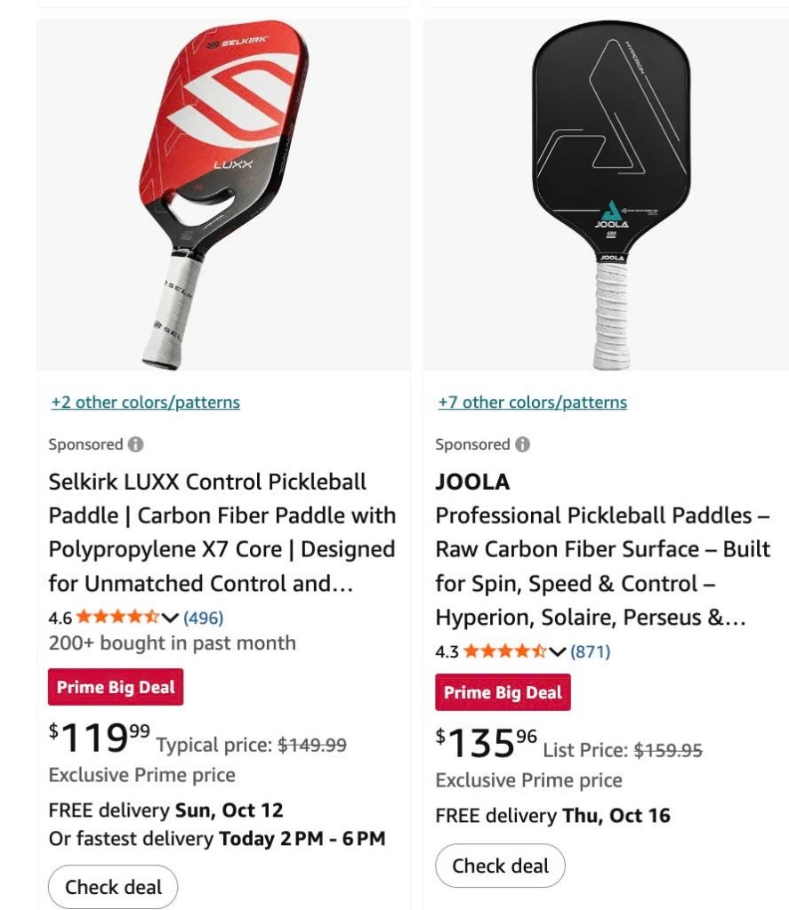Click the Prime Big Deal badge on Selkirk

pos(116,687)
